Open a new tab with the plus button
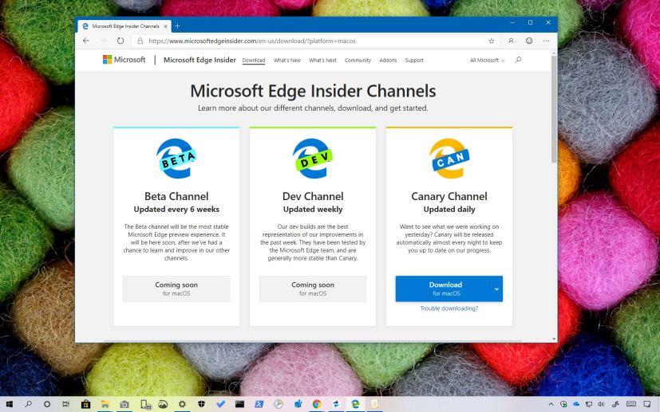The width and height of the screenshot is (660, 412). (x=178, y=26)
